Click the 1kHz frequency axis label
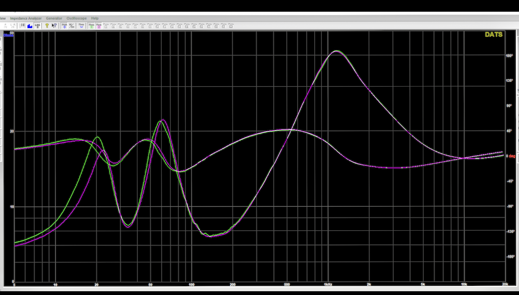519x295 pixels. click(328, 284)
